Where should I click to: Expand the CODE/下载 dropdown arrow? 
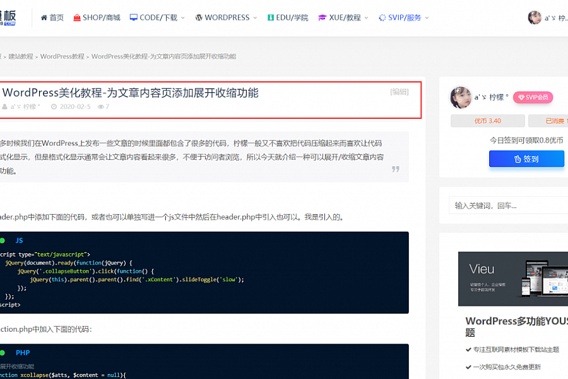click(x=183, y=18)
